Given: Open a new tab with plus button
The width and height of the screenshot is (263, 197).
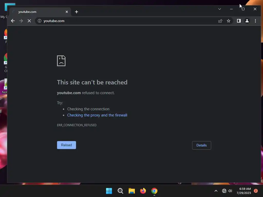Looking at the screenshot, I should [x=77, y=12].
